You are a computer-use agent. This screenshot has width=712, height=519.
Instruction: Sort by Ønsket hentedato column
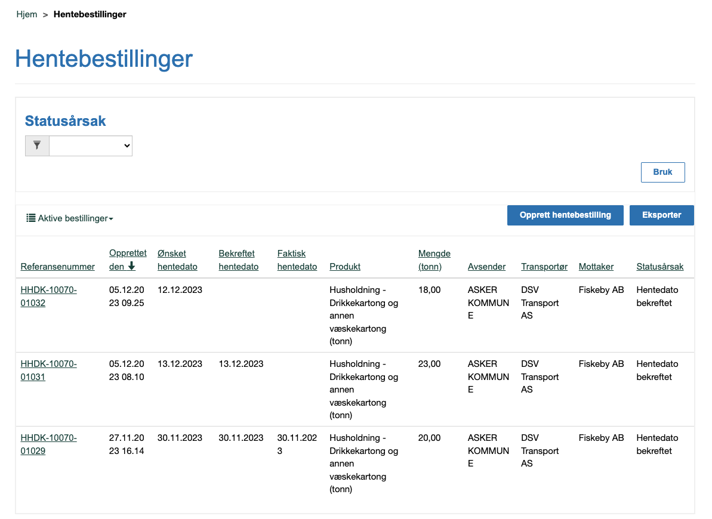[x=177, y=260]
